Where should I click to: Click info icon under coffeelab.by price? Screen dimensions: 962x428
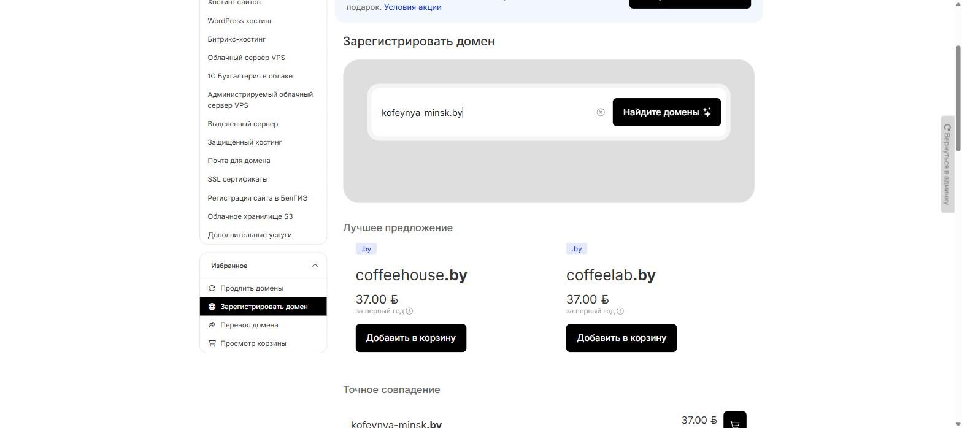(x=620, y=311)
